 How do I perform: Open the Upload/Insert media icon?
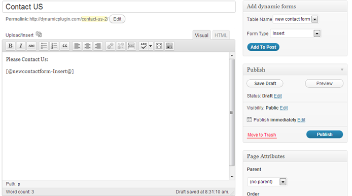click(39, 35)
